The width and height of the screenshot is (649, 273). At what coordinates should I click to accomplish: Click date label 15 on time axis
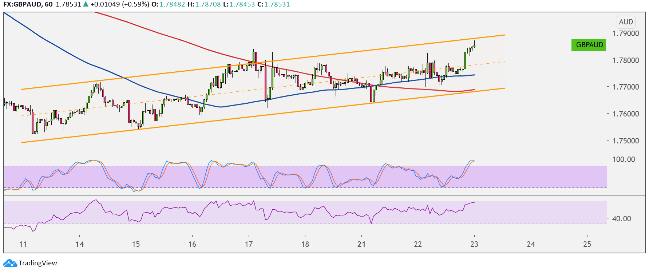tap(136, 244)
